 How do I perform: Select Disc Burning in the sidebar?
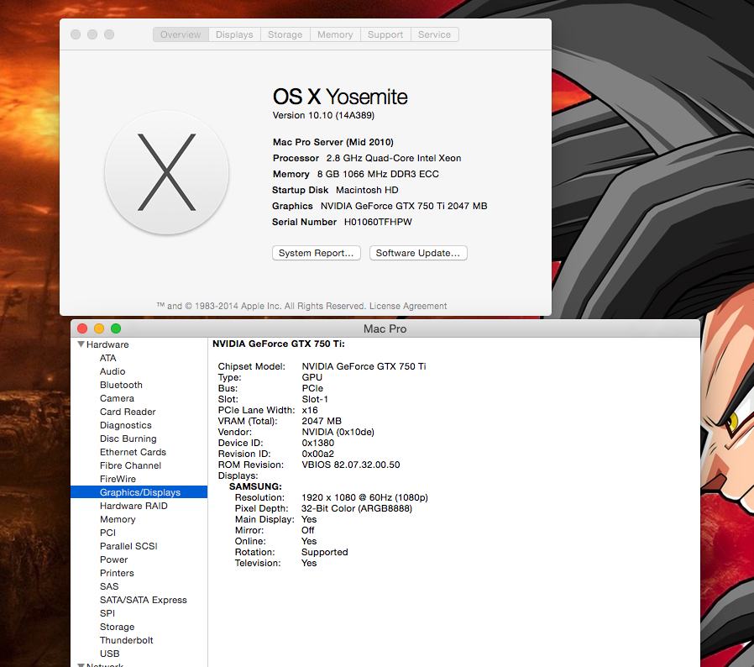pos(128,439)
